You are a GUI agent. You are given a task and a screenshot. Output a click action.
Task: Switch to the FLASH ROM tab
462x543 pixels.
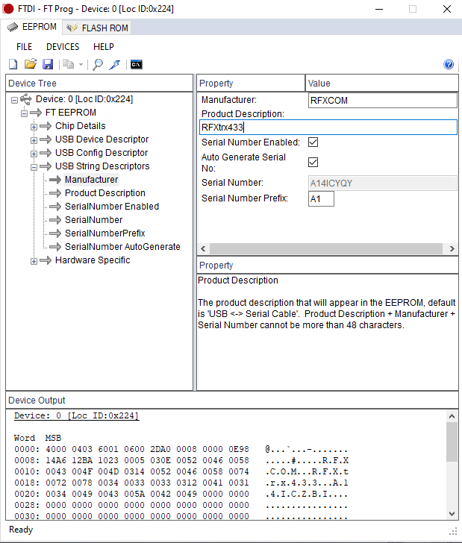(97, 28)
